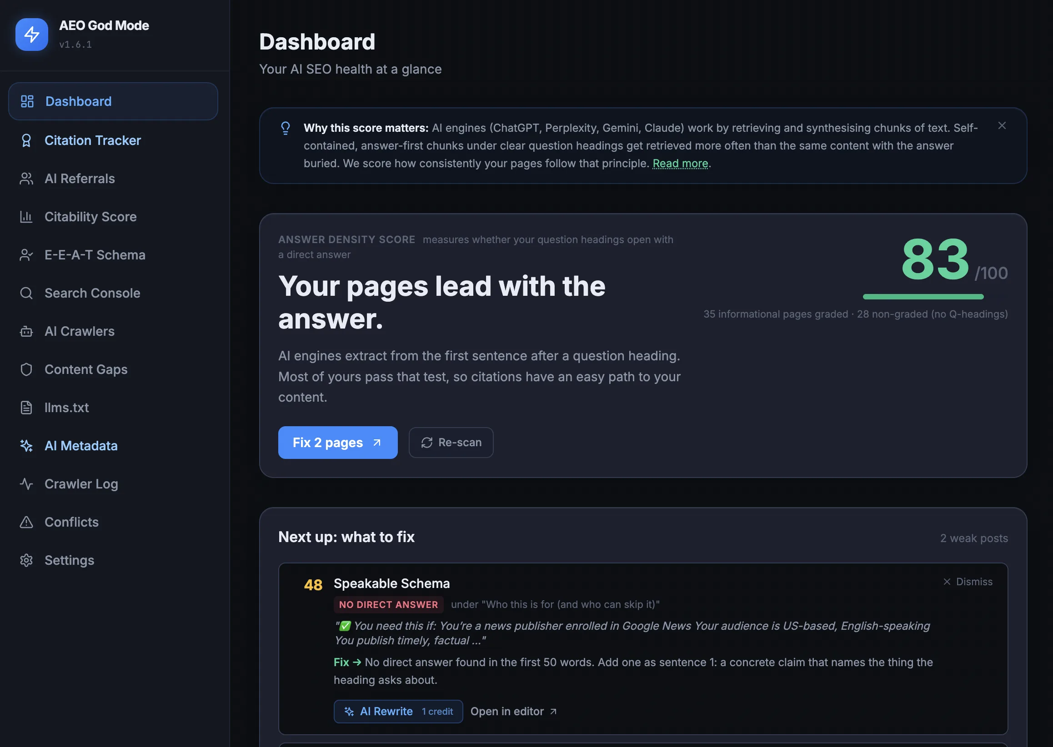Click the AI Crawlers robot icon
Screen dimensions: 1053x747
[x=26, y=331]
